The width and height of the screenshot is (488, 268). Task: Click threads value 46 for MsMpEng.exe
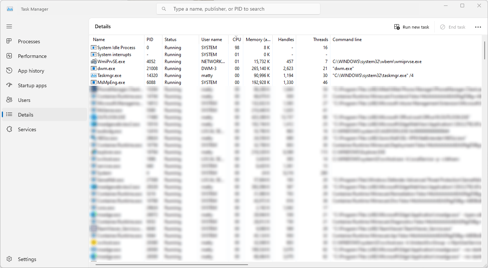[x=325, y=82]
